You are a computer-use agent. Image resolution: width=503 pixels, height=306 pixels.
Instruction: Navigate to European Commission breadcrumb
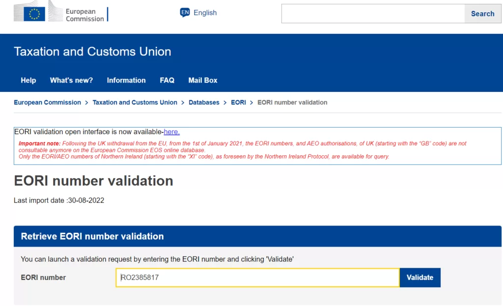47,103
